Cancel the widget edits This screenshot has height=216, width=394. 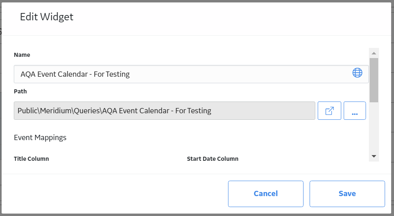[266, 194]
